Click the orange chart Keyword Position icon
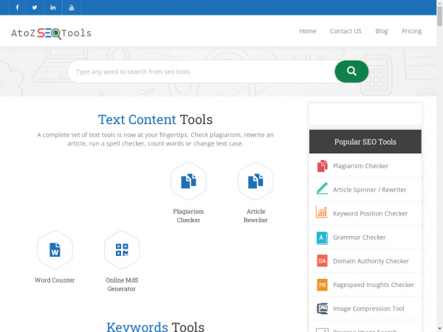 click(x=322, y=212)
